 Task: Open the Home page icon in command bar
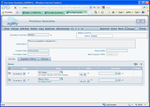96,12
